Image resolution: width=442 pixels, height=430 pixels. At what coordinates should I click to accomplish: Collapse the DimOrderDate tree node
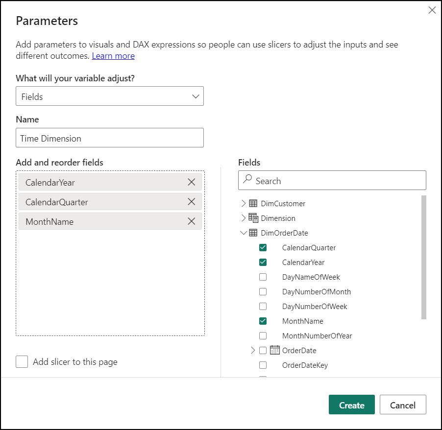pos(244,233)
